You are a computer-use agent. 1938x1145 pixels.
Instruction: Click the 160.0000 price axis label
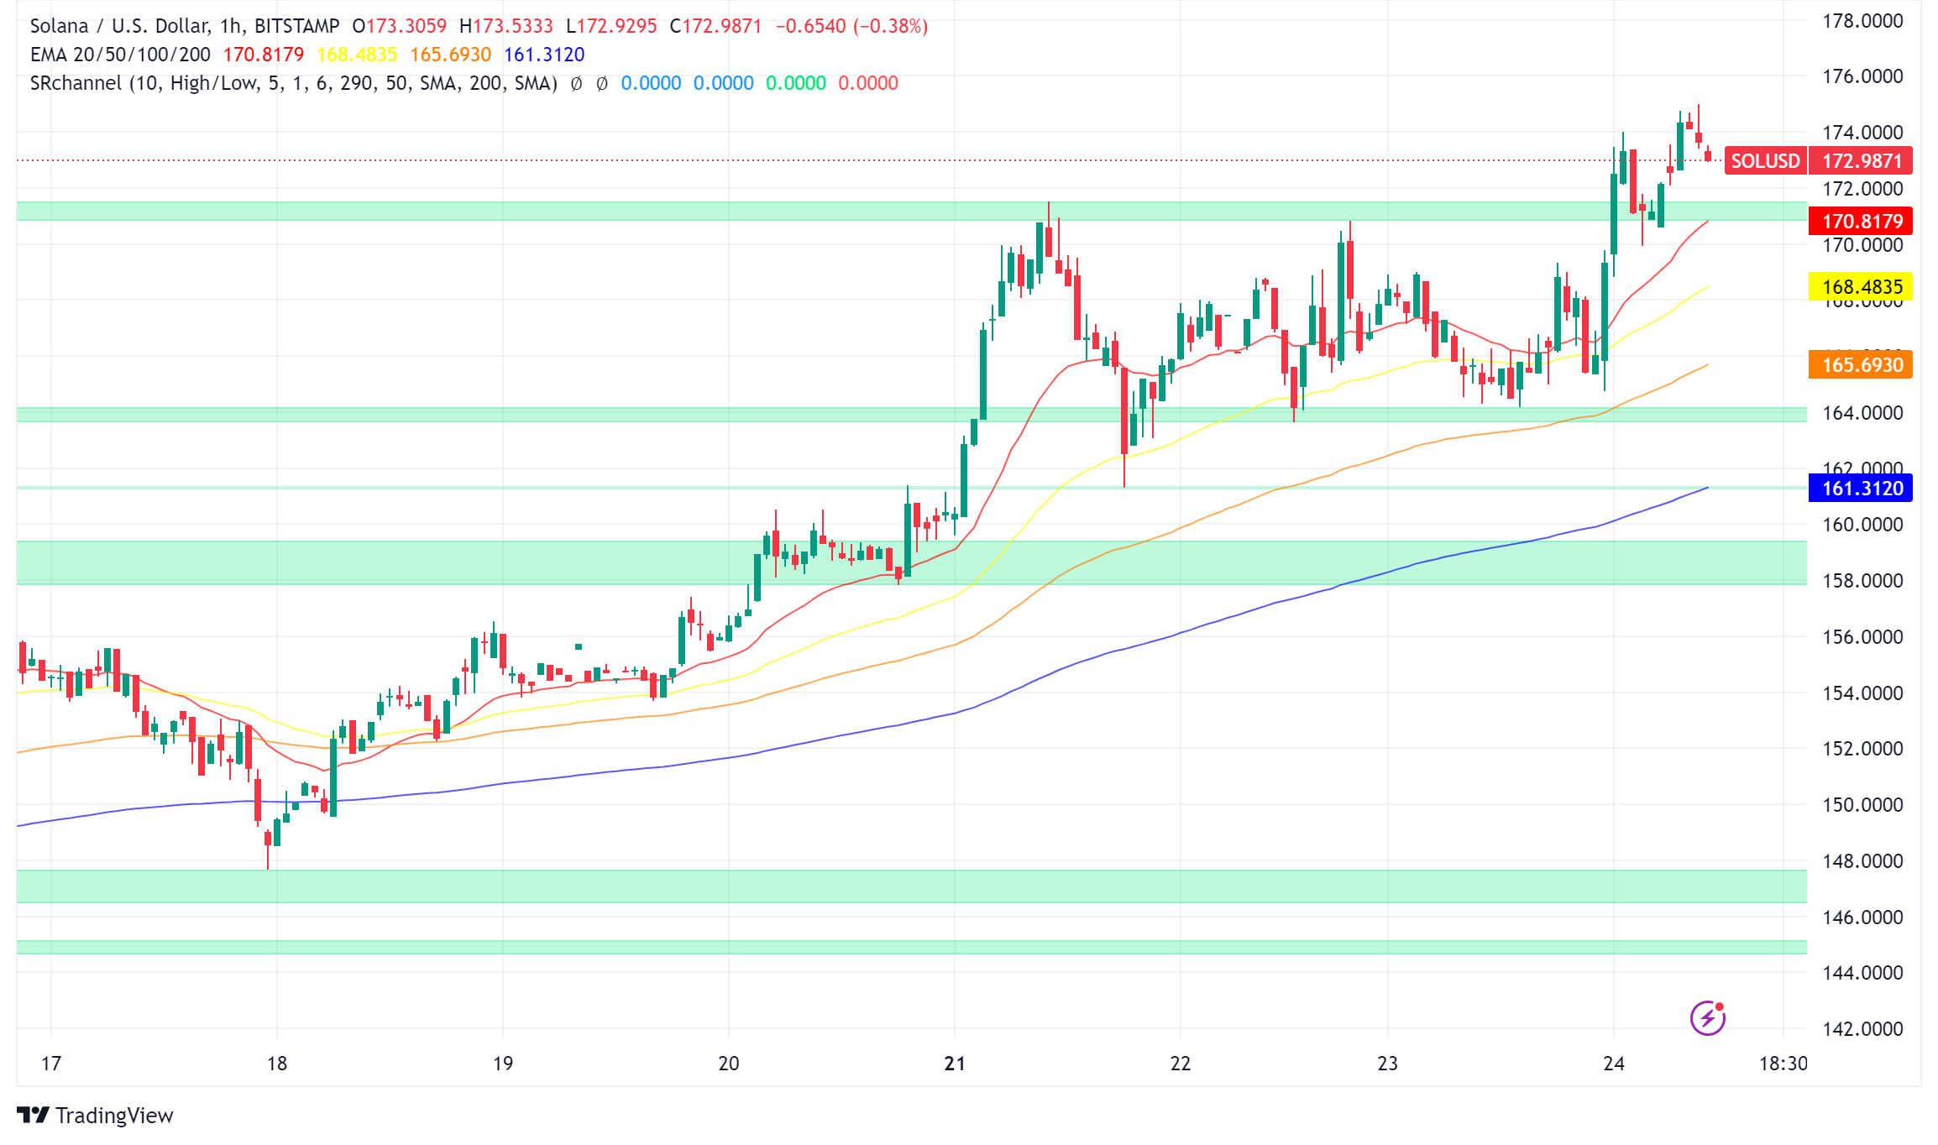[x=1862, y=525]
